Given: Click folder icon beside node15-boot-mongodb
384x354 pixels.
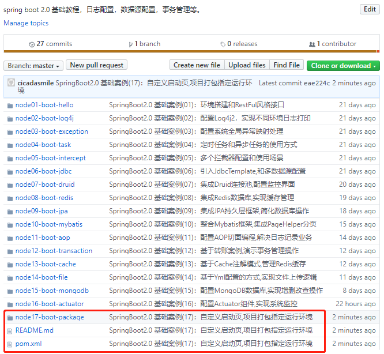Looking at the screenshot, I should pyautogui.click(x=10, y=291).
